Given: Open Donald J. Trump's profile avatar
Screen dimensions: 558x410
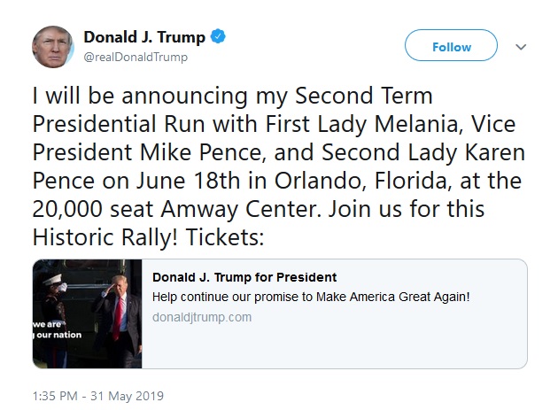Looking at the screenshot, I should [53, 47].
